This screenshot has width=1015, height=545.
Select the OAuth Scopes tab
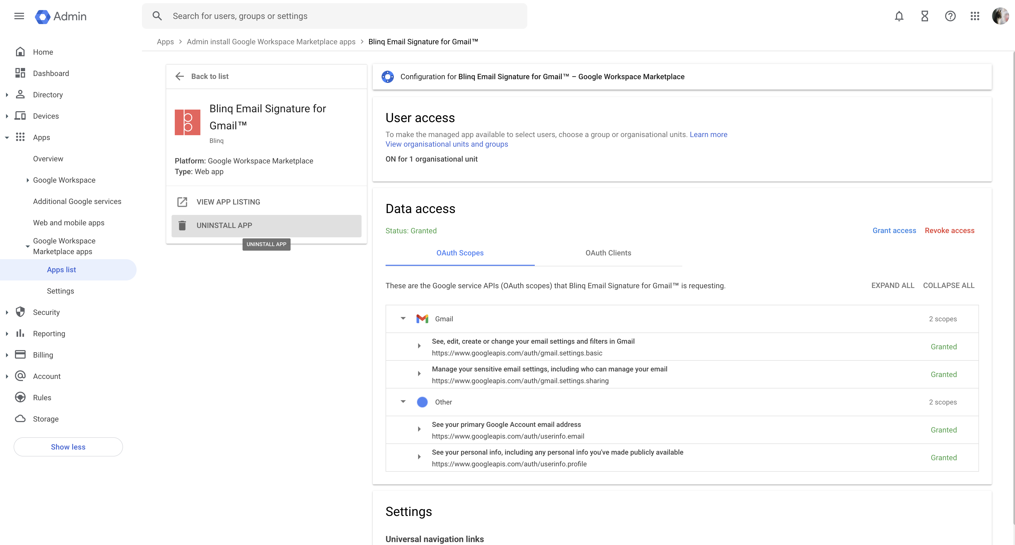coord(460,253)
